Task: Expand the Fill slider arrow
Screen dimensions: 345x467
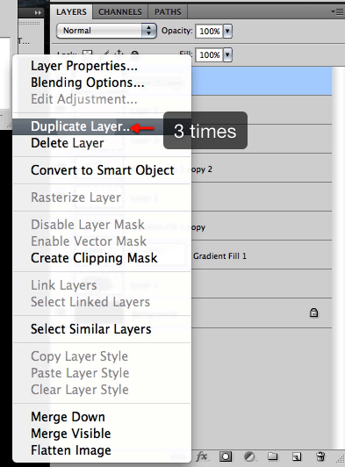Action: coord(227,55)
